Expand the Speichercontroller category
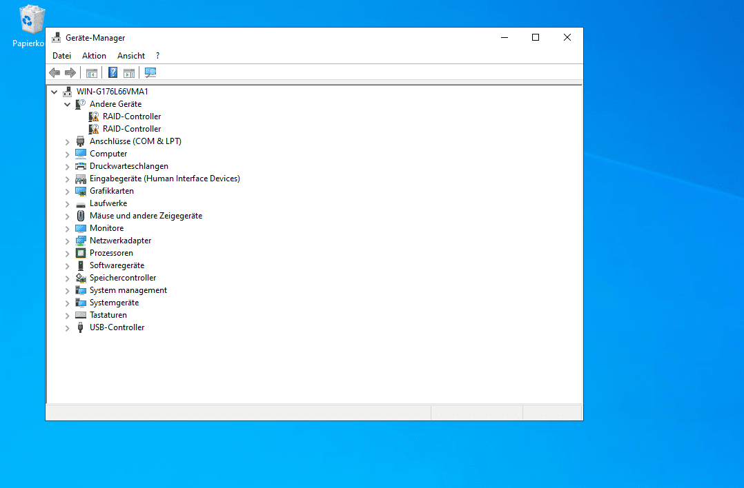The image size is (744, 488). pos(68,278)
